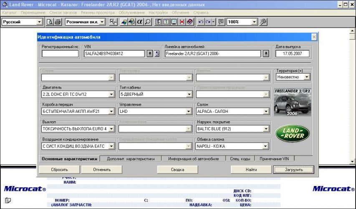Open the Коробка передач dropdown
Screen dimensions: 356x209
[111, 111]
